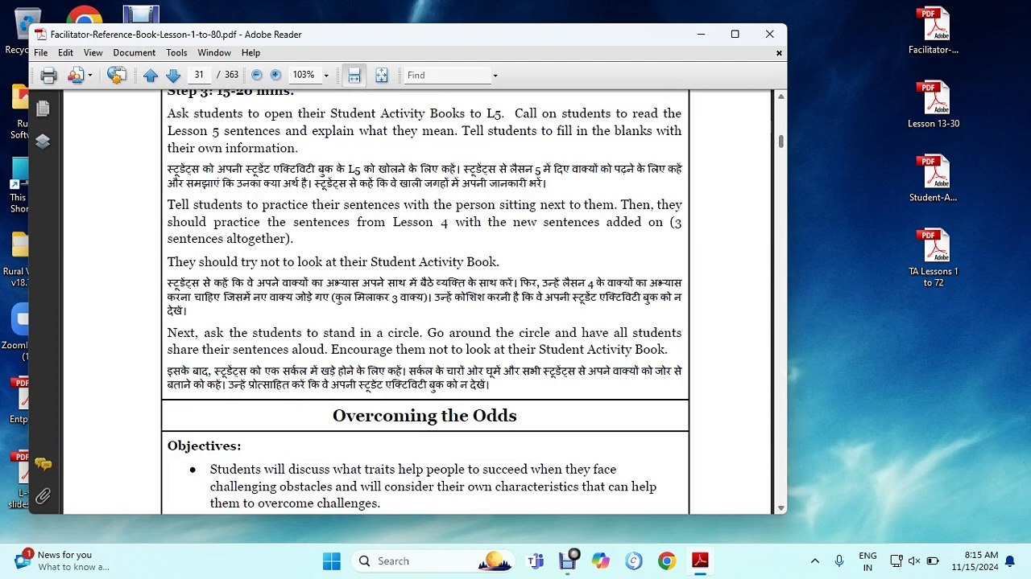Image resolution: width=1031 pixels, height=579 pixels.
Task: Click the page number field showing 31
Action: pyautogui.click(x=198, y=75)
